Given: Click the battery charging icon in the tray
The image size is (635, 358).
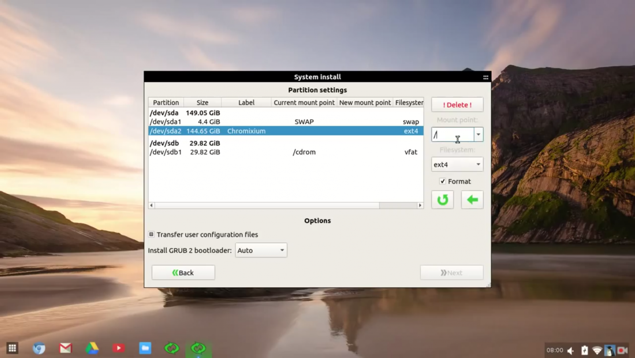Looking at the screenshot, I should tap(585, 350).
